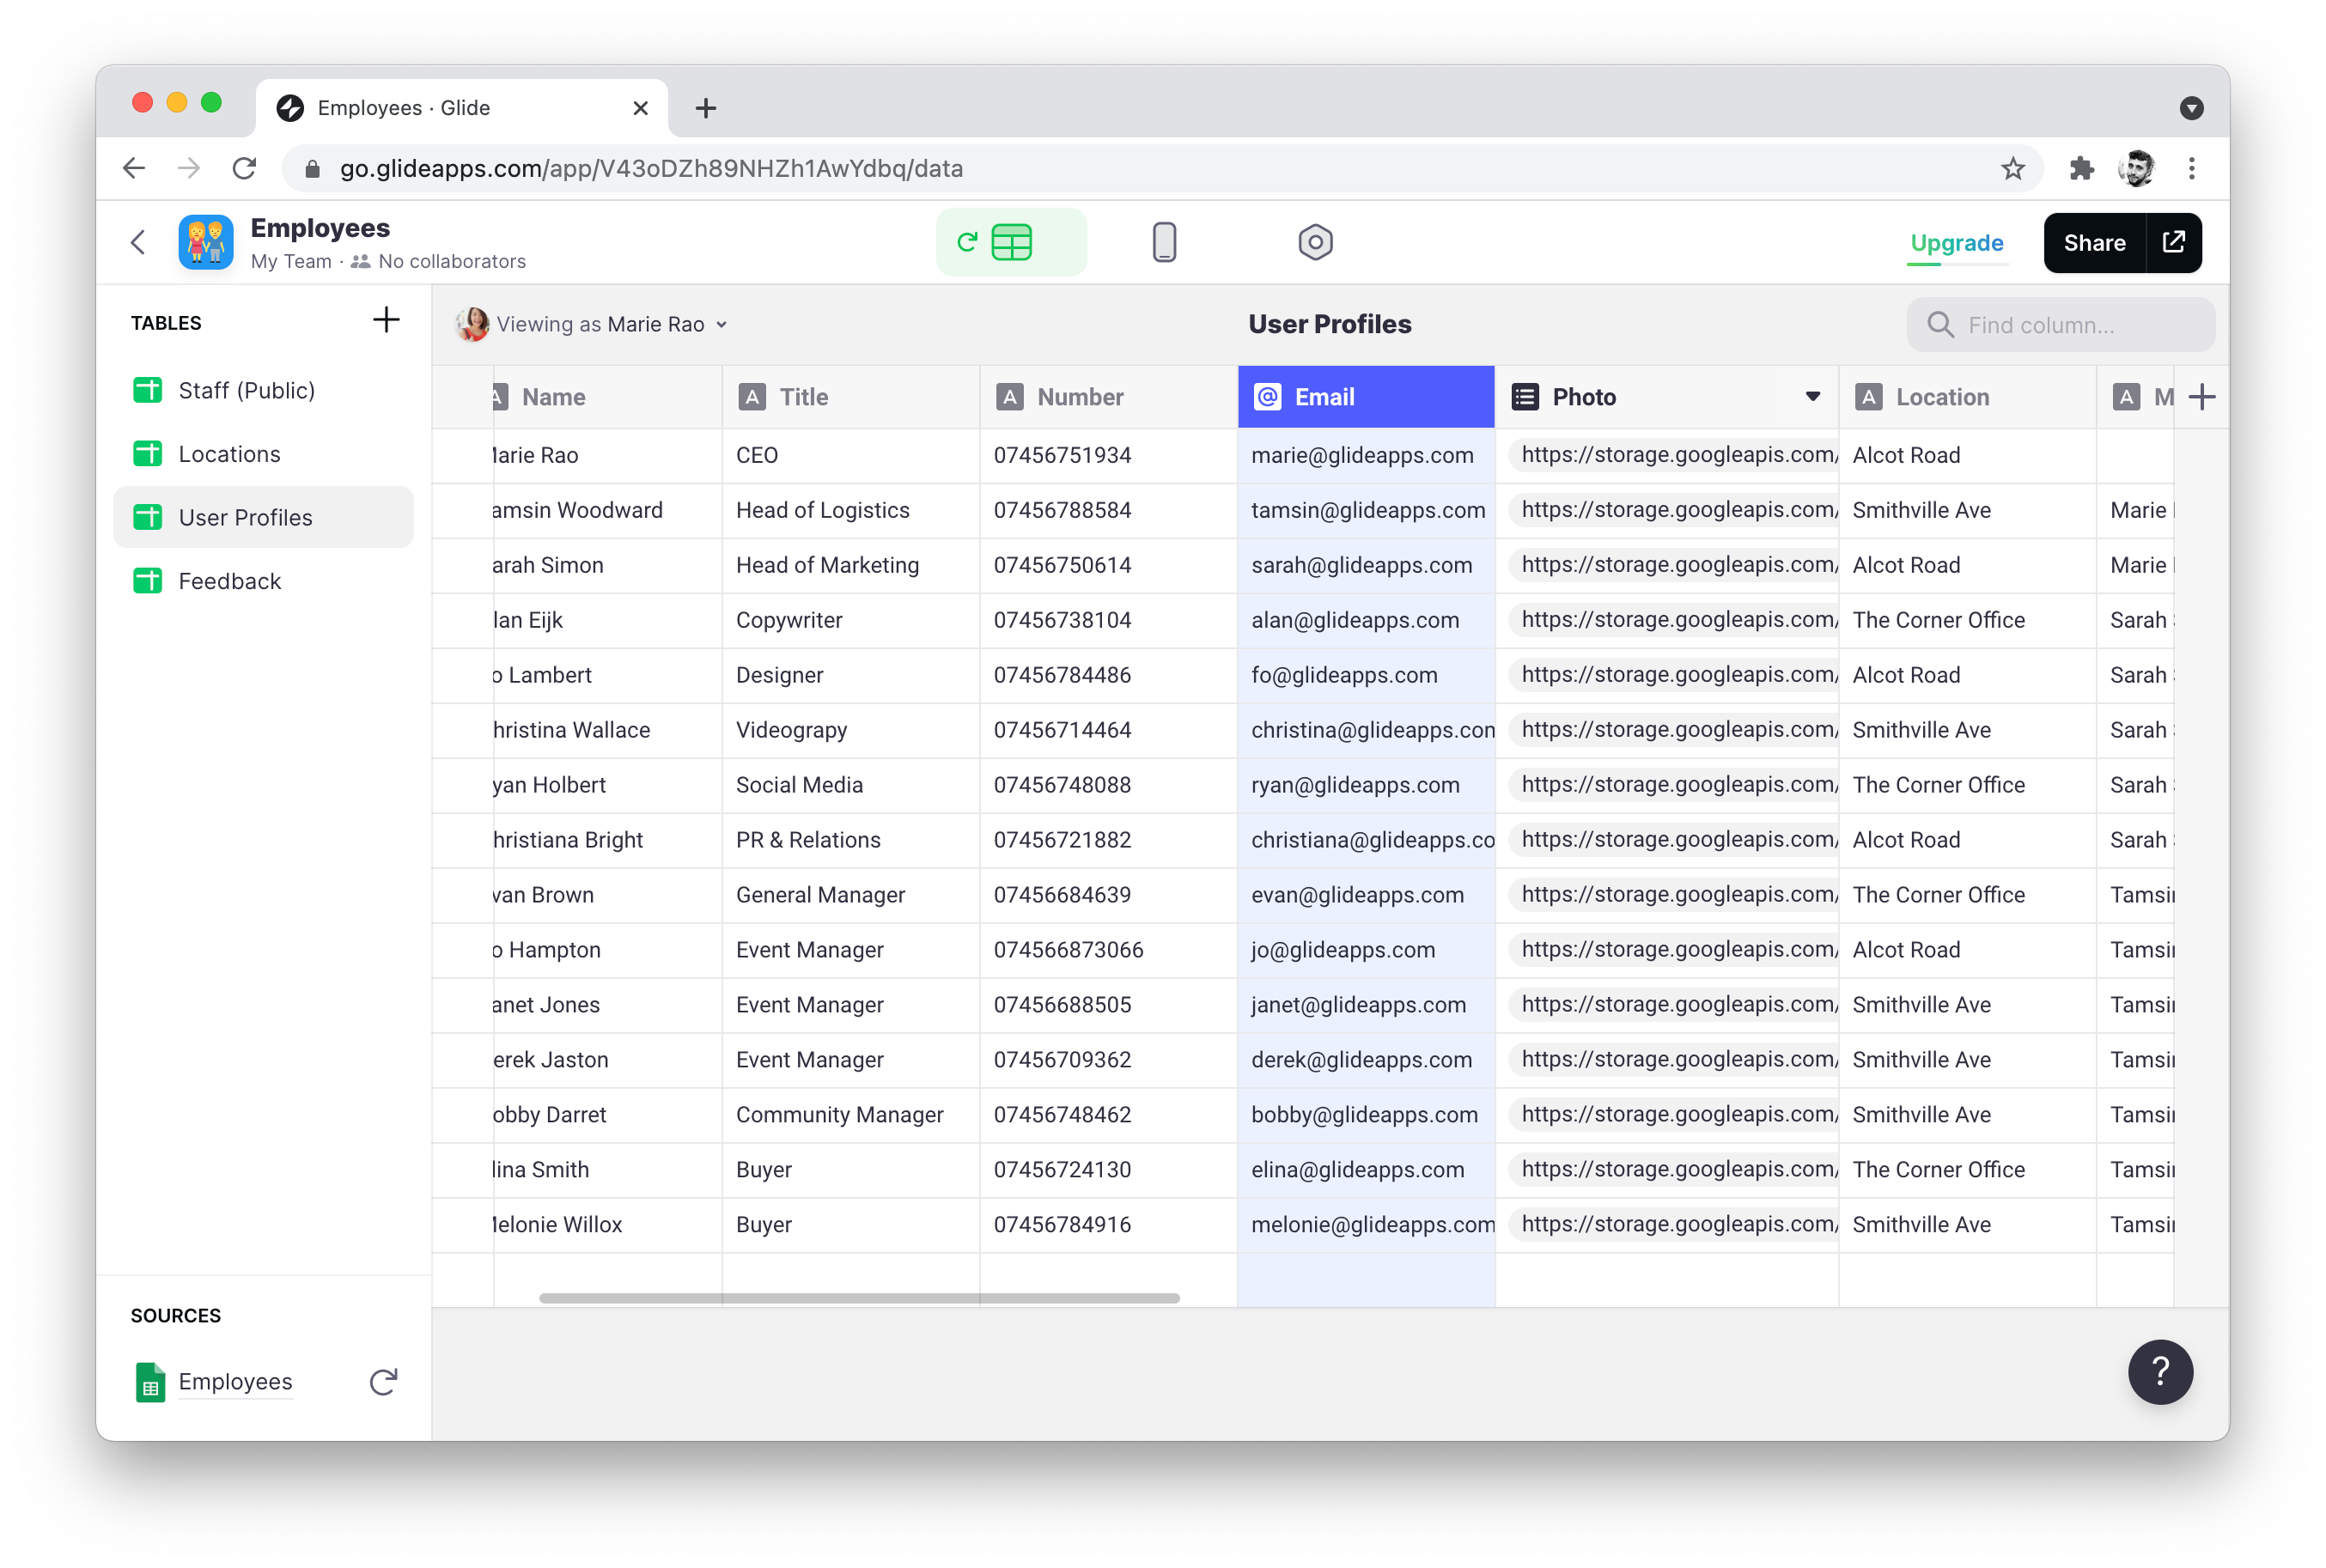Switch to the data editor table icon
Screen dimensions: 2326x1568
click(x=1011, y=242)
